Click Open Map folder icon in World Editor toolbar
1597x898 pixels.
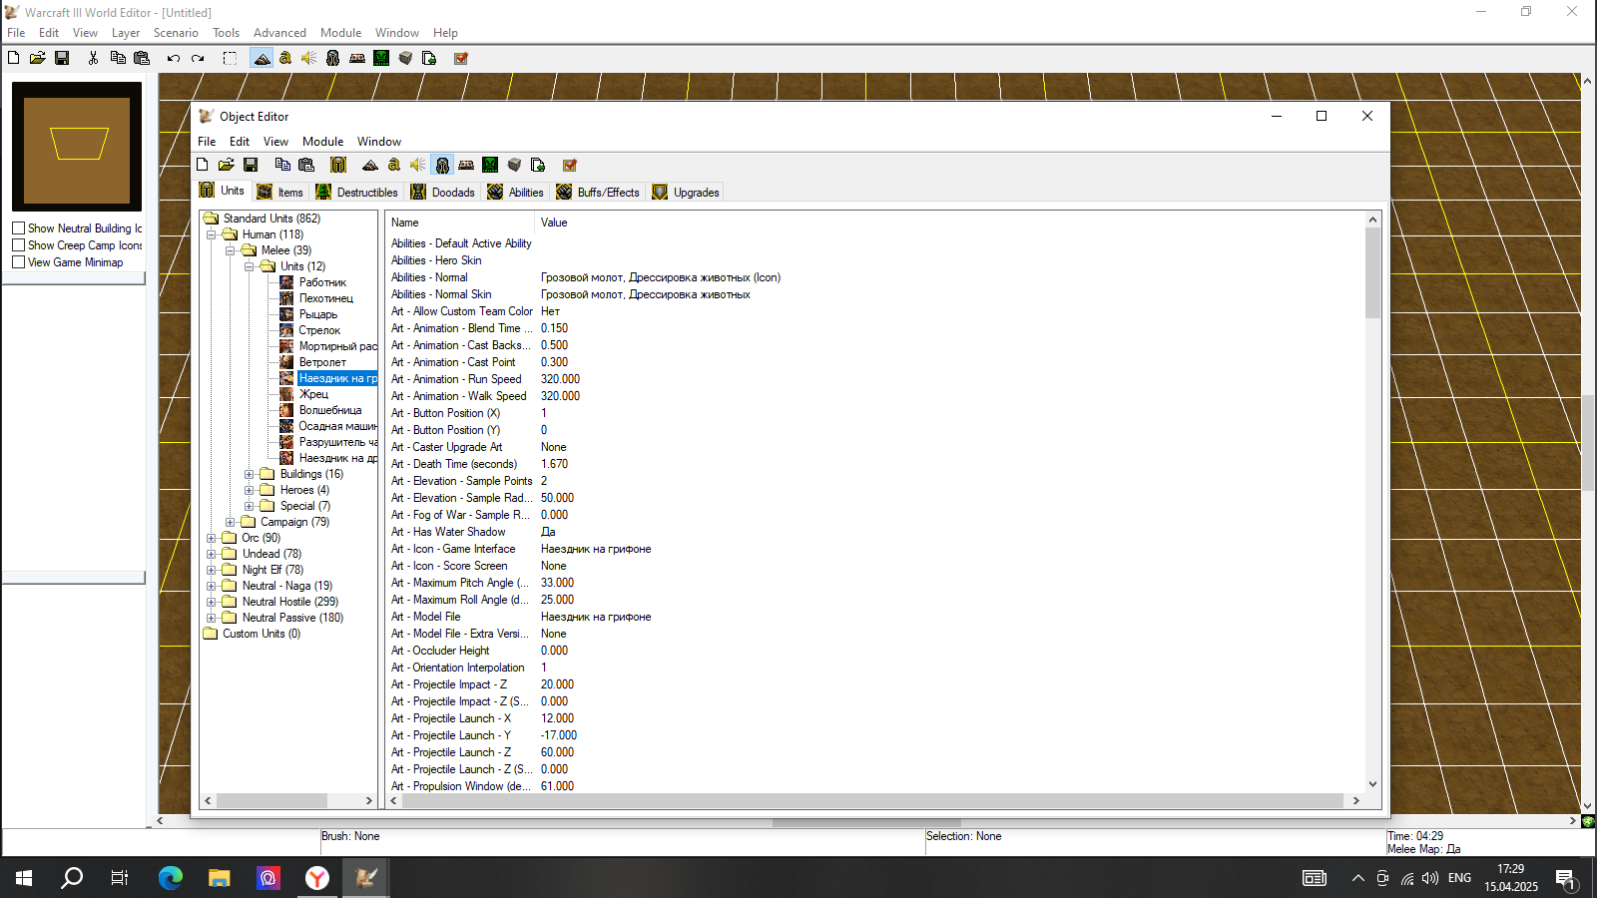pos(37,58)
